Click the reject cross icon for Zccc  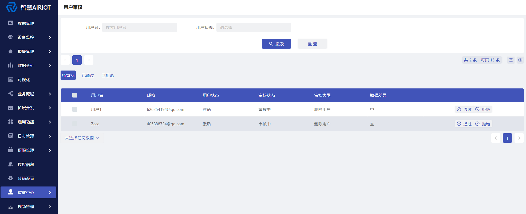tap(477, 124)
